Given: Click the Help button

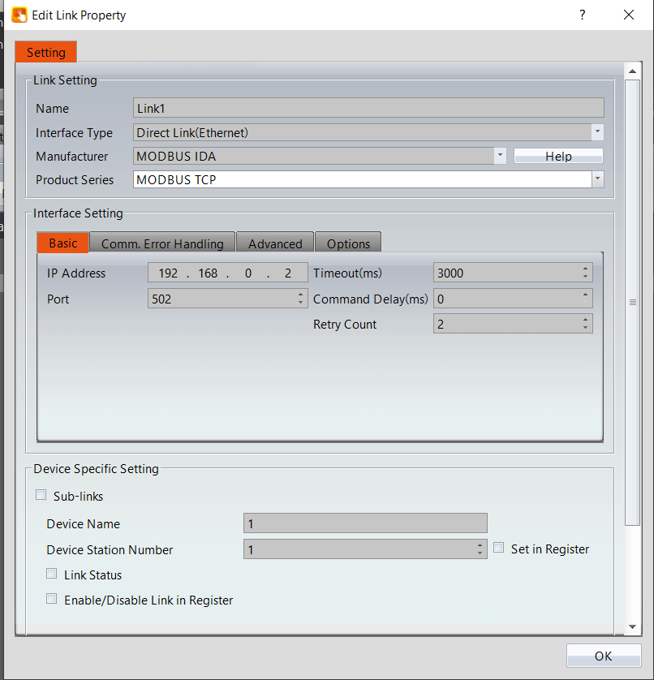Looking at the screenshot, I should tap(558, 155).
